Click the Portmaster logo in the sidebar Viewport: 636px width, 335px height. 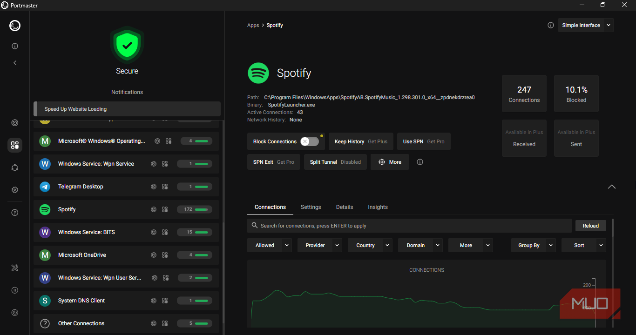(x=15, y=26)
